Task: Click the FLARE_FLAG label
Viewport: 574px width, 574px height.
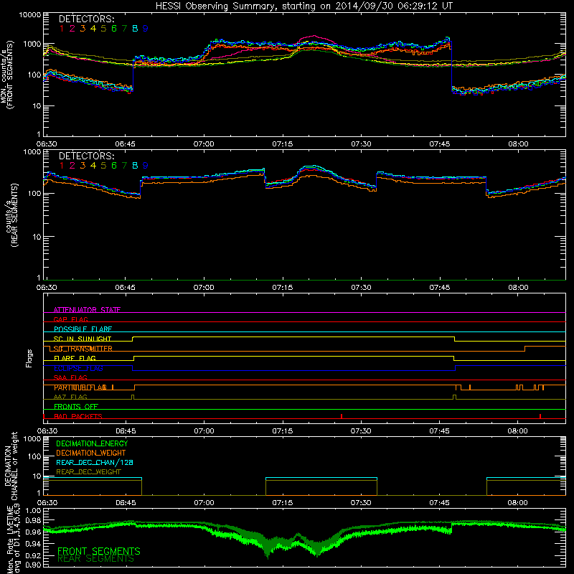Action: click(x=75, y=358)
